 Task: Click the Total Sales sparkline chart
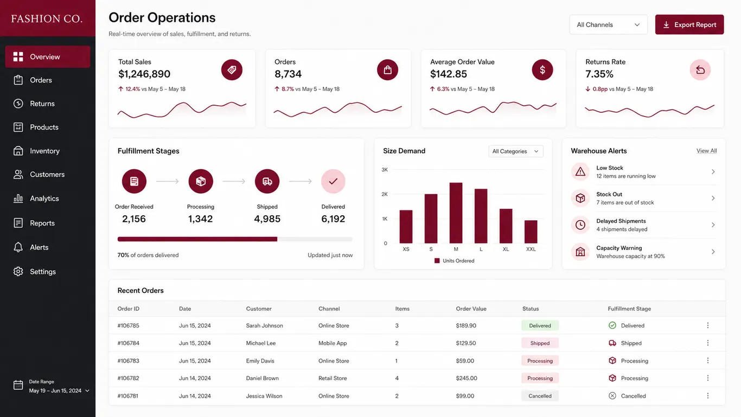[x=182, y=110]
